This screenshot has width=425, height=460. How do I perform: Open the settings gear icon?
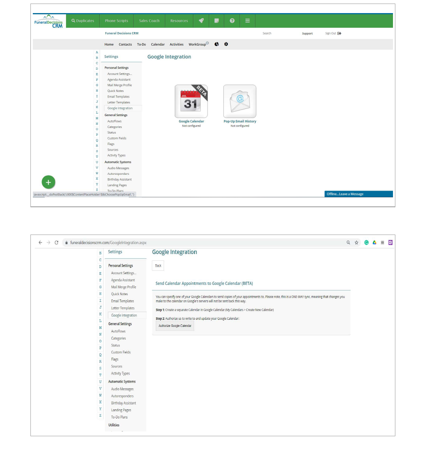(x=226, y=44)
